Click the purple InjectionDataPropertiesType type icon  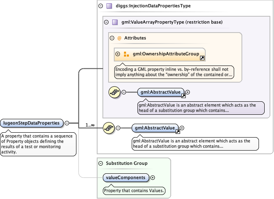[109, 6]
